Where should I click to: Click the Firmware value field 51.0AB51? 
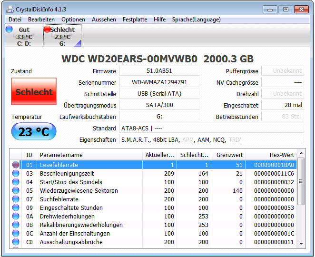[159, 71]
